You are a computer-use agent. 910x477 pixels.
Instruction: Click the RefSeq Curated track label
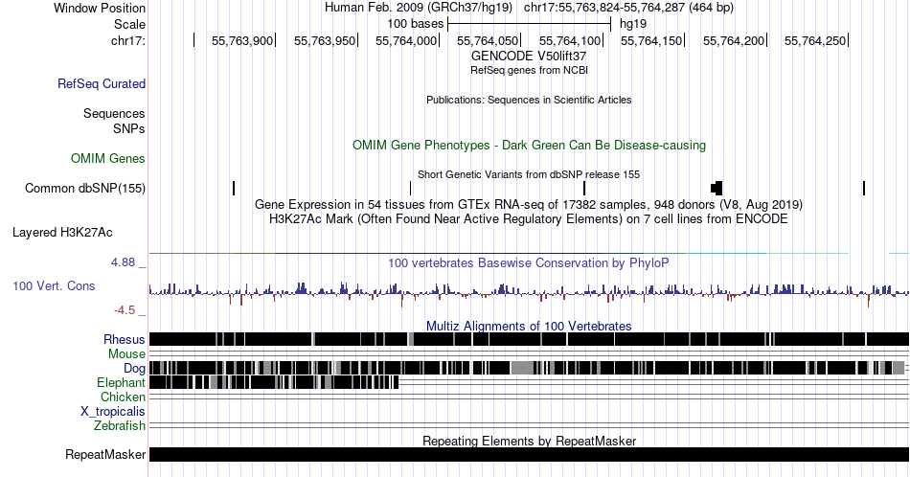(x=102, y=83)
